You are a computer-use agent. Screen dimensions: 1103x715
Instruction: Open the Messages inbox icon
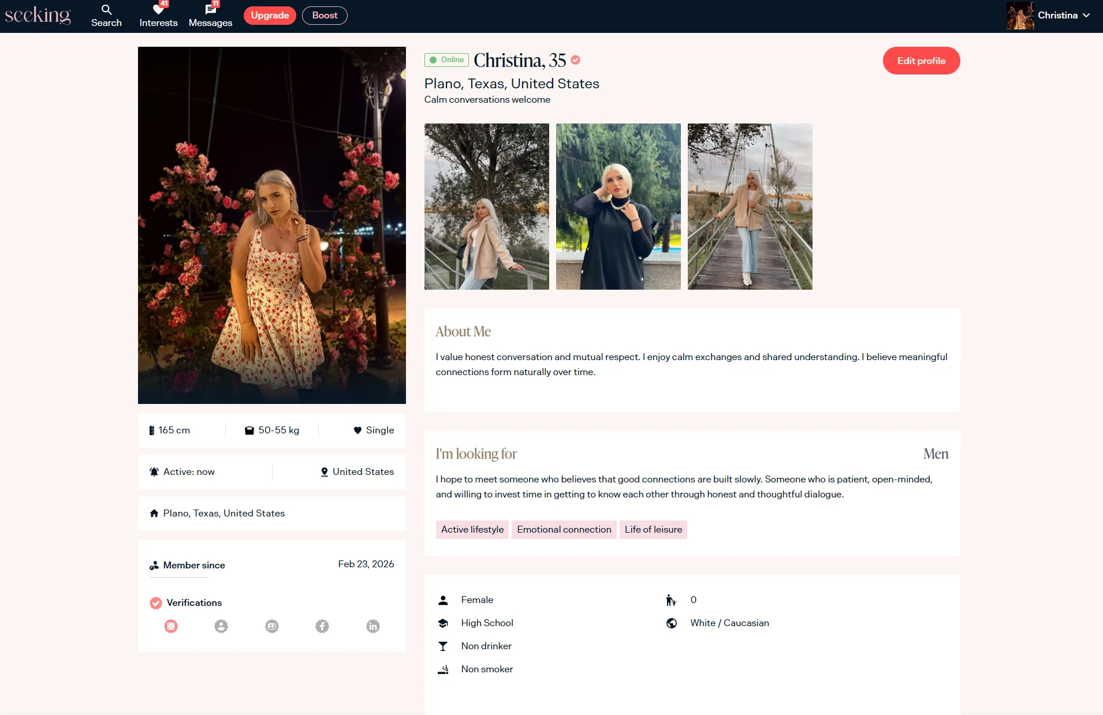(210, 10)
